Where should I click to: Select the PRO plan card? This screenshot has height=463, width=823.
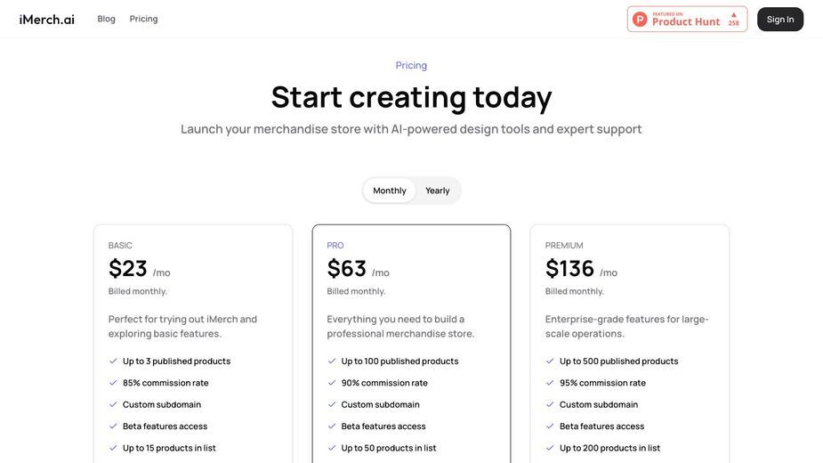coord(411,344)
